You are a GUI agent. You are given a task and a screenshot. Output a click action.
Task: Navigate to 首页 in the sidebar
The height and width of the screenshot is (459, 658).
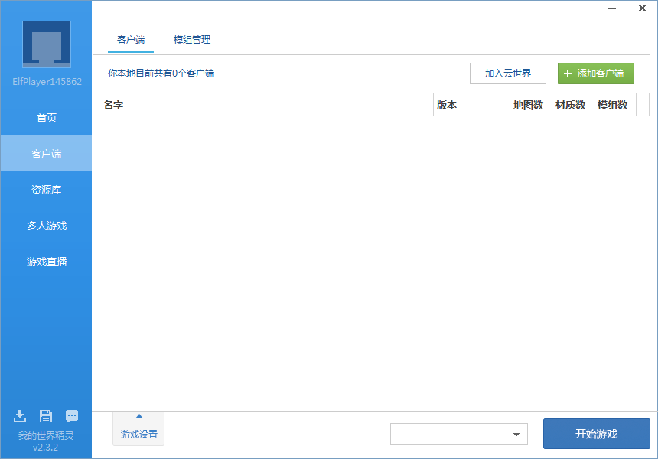[x=46, y=117]
